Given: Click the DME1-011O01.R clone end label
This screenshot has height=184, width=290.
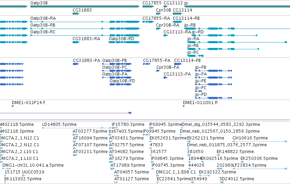Looking at the screenshot, I should (200, 103).
